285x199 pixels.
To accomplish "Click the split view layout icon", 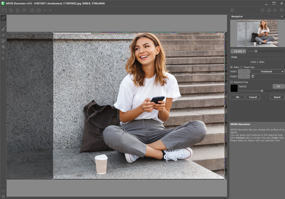I will pos(3,191).
